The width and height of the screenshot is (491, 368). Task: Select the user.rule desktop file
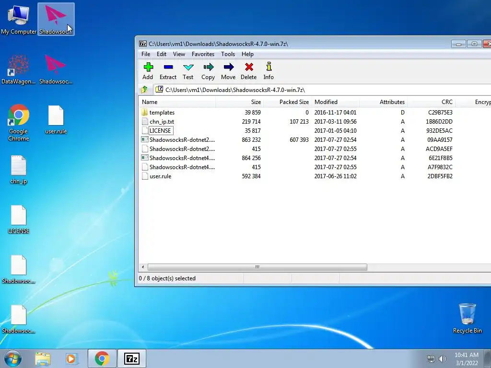coord(56,119)
